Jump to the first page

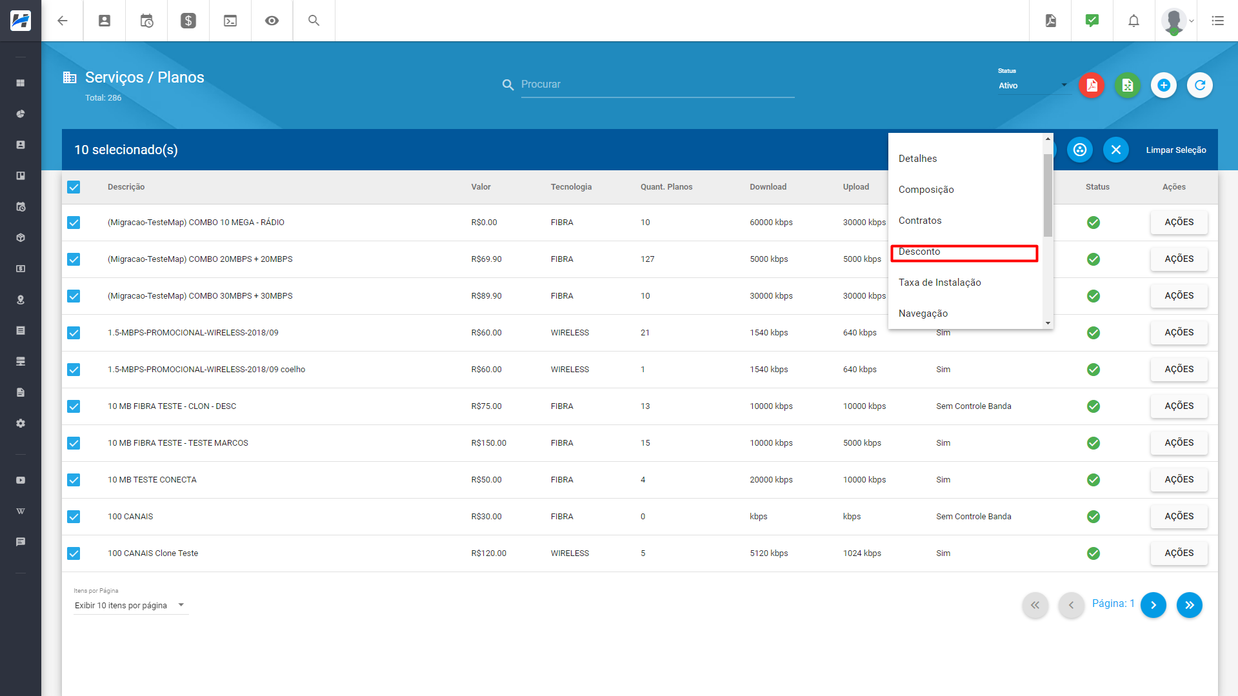pos(1035,605)
